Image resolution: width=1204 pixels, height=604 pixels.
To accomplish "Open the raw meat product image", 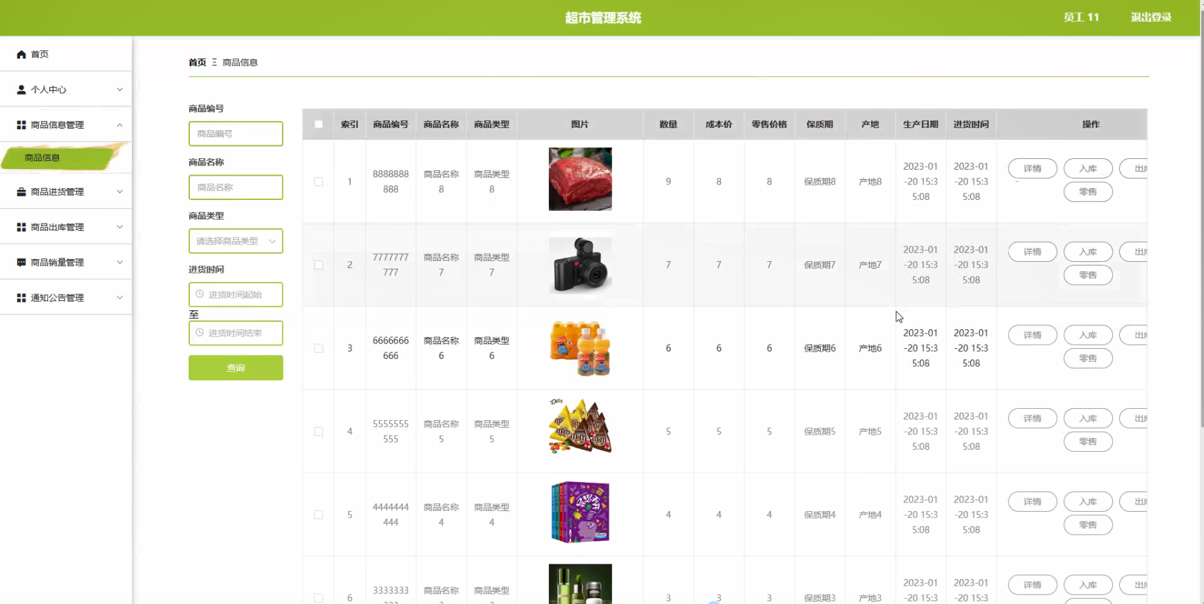I will (580, 179).
